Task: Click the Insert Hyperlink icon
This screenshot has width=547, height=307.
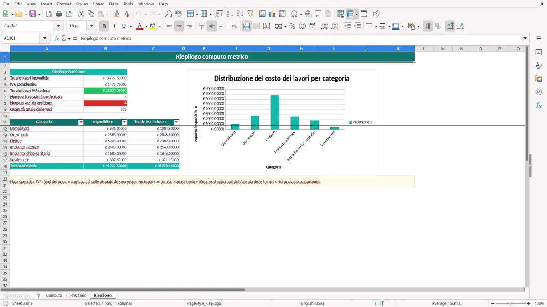Action: pos(308,14)
